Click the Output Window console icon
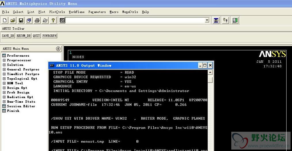 tap(52, 66)
